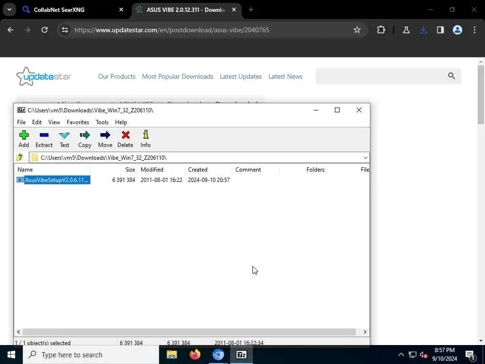Open the browser three-dot menu

475,30
